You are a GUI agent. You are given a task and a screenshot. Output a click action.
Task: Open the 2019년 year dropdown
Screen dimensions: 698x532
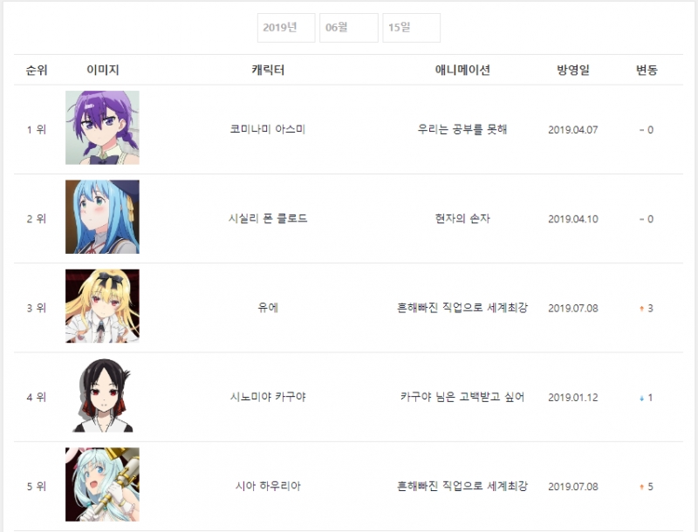pyautogui.click(x=286, y=28)
